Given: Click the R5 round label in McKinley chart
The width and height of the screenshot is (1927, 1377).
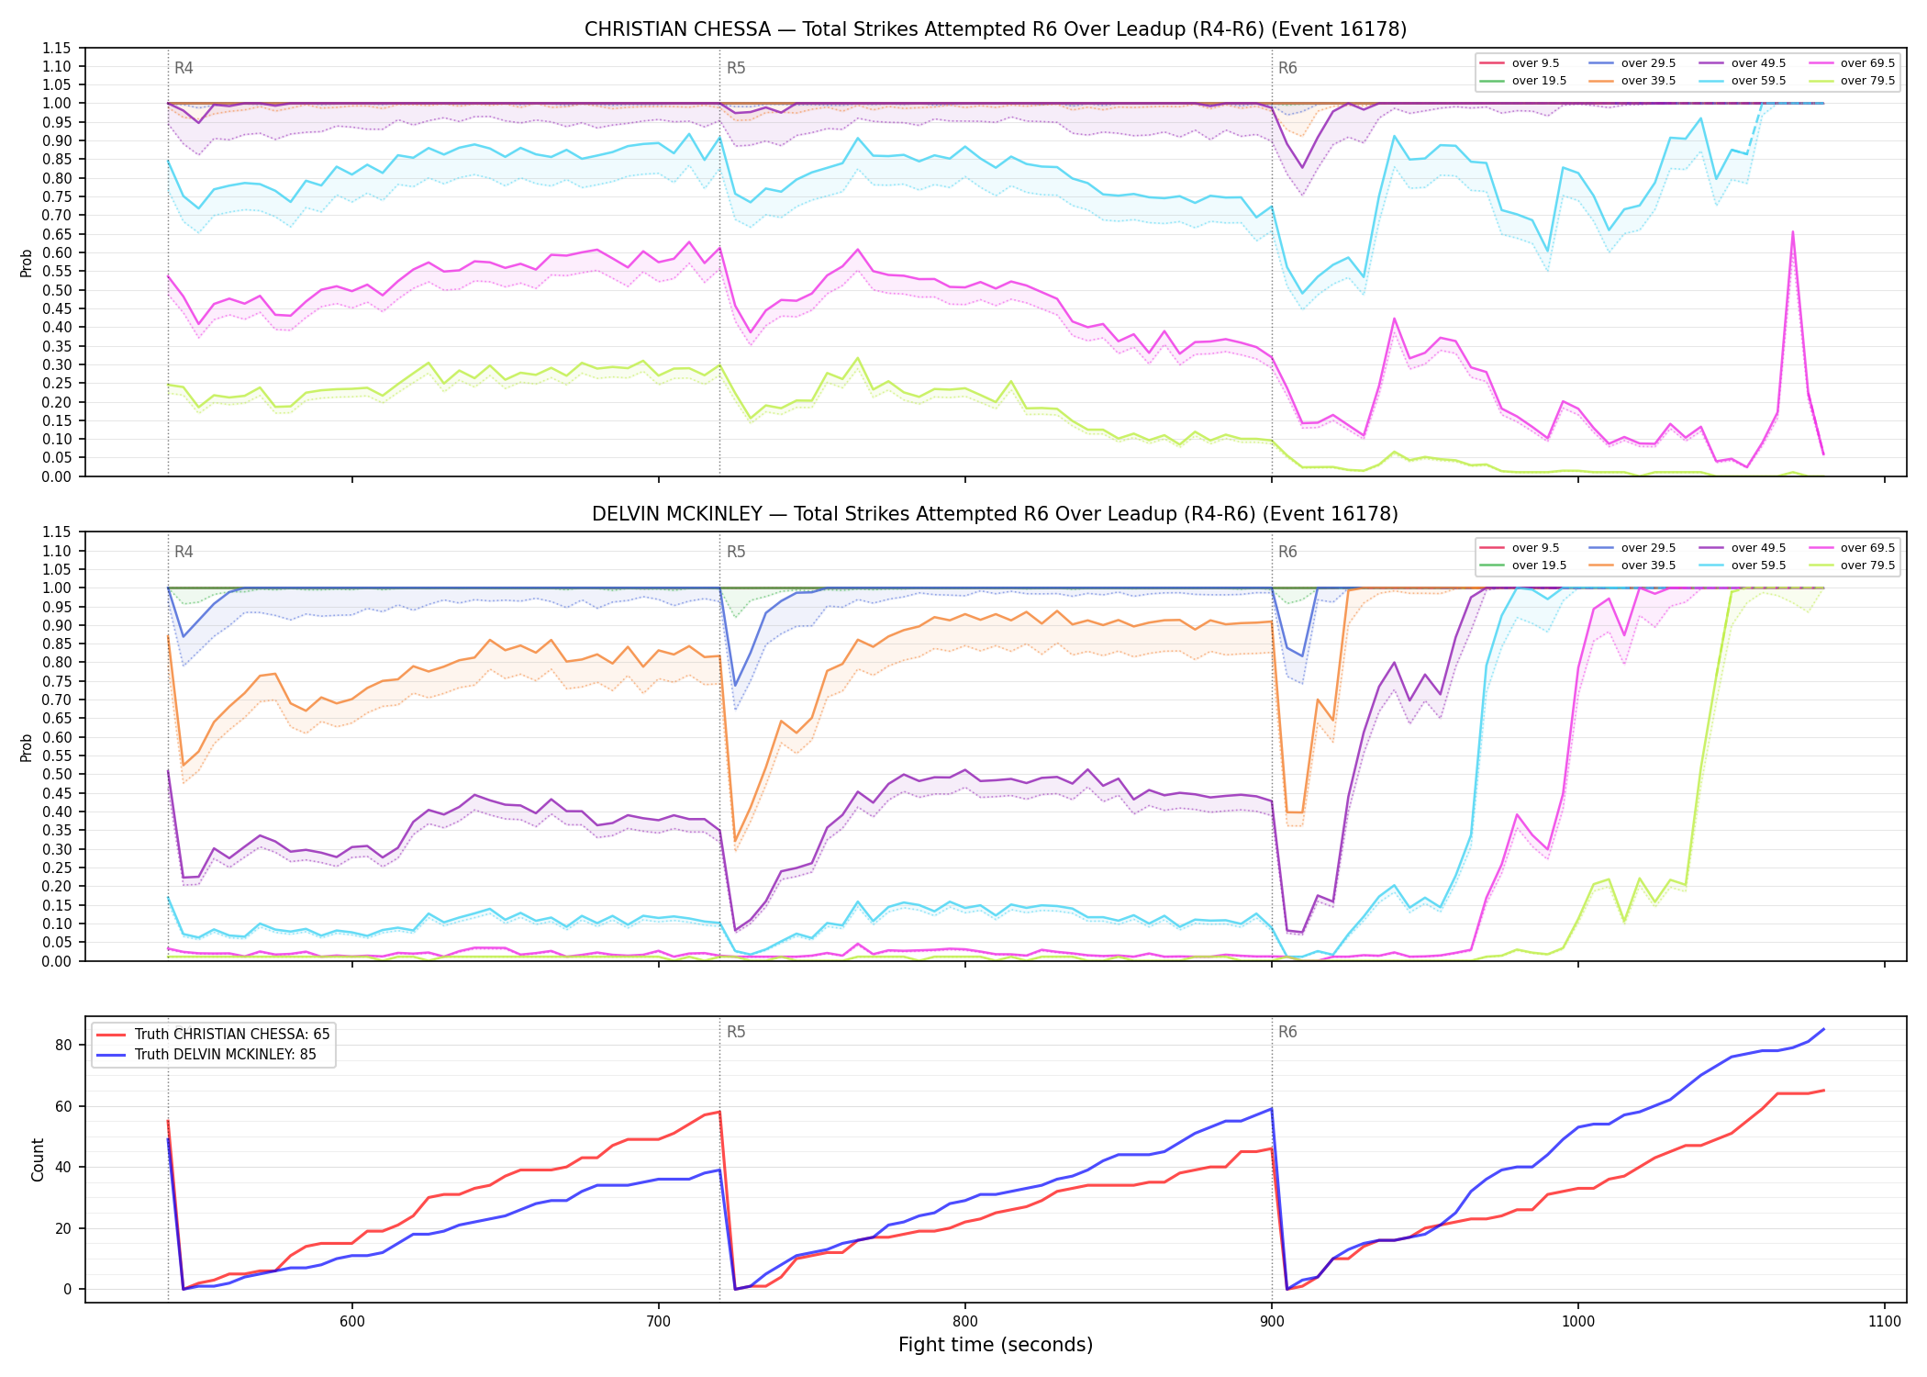Looking at the screenshot, I should pyautogui.click(x=736, y=553).
